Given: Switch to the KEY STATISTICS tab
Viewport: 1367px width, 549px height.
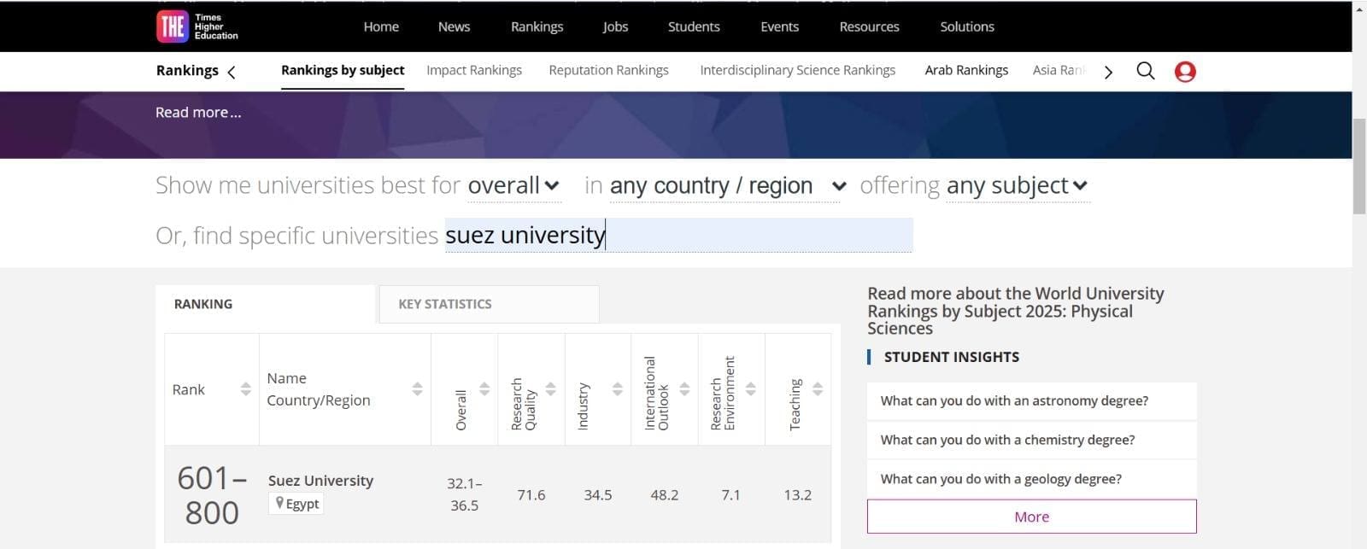Looking at the screenshot, I should pos(489,304).
